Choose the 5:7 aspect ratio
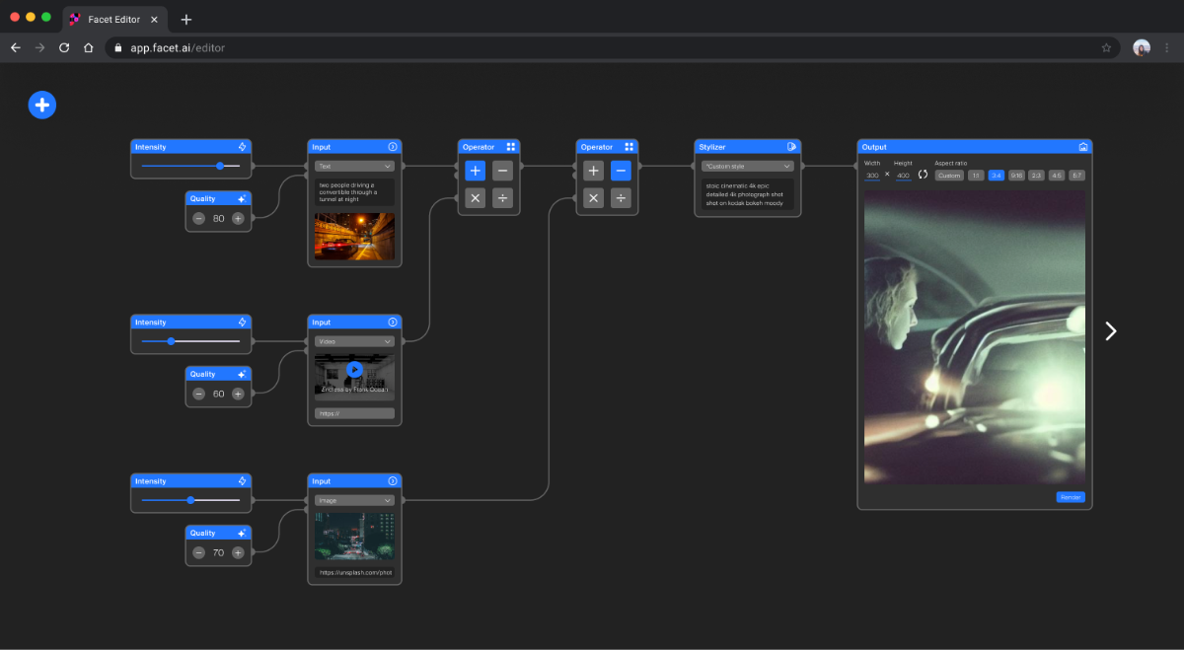The height and width of the screenshot is (650, 1184). click(1076, 176)
